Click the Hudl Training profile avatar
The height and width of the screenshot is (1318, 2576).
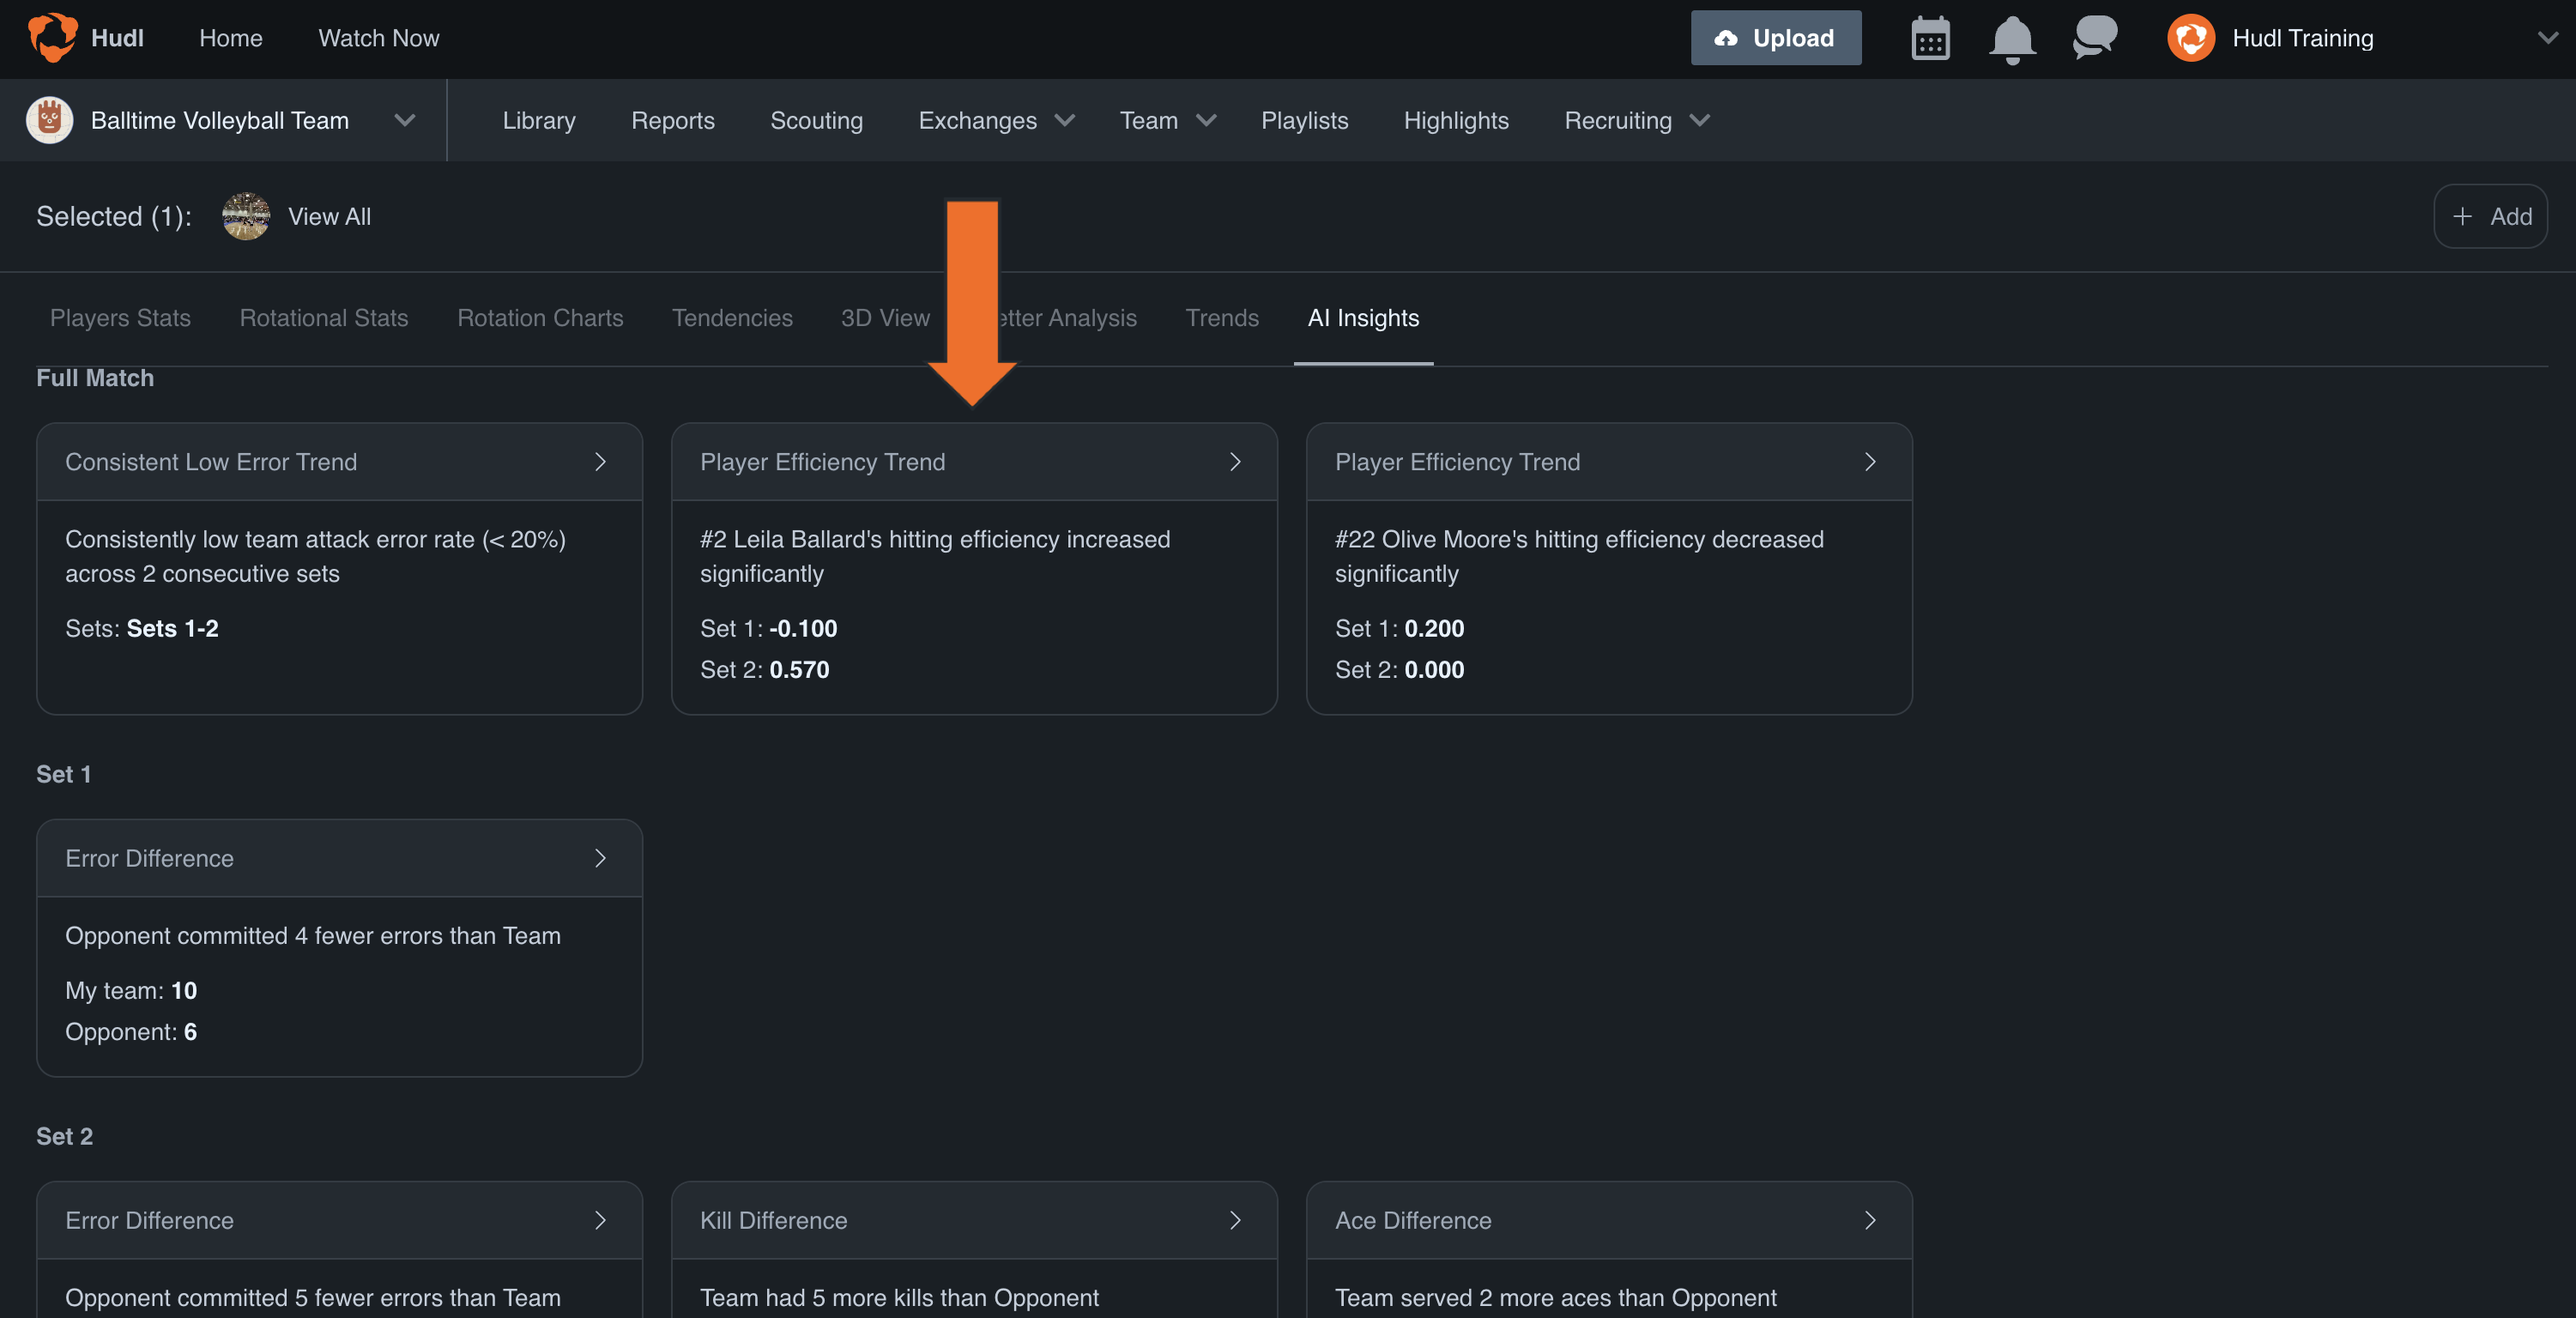point(2191,38)
